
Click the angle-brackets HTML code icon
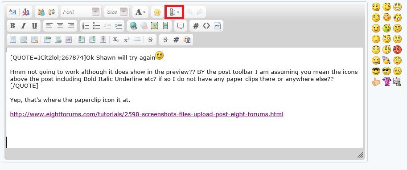click(x=206, y=26)
